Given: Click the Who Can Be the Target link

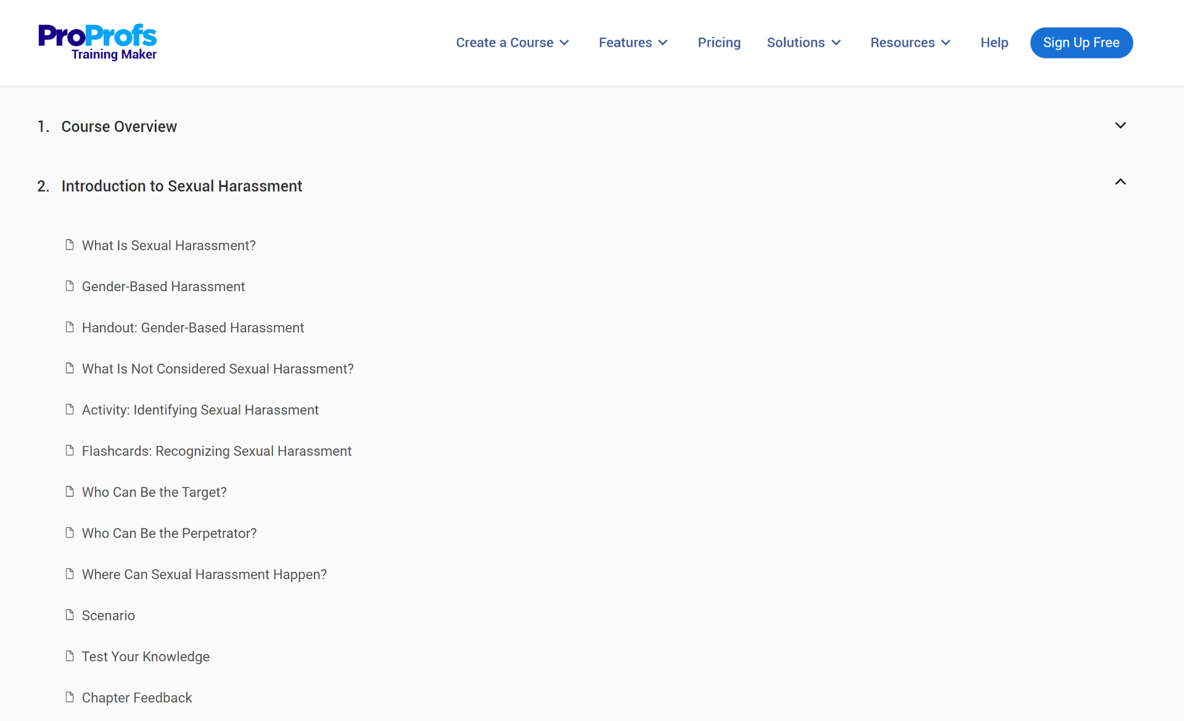Looking at the screenshot, I should tap(154, 492).
